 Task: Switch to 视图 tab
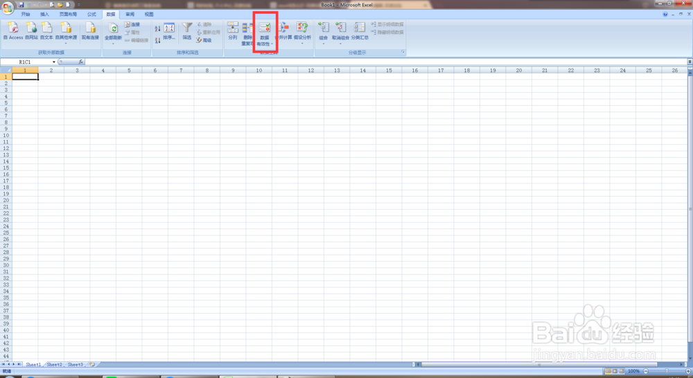tap(149, 14)
